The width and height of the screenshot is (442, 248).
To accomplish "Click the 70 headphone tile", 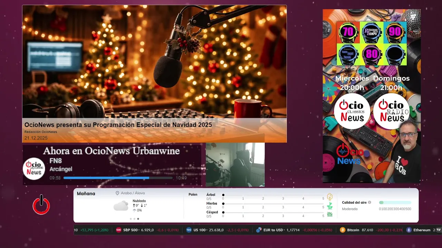I will [348, 32].
